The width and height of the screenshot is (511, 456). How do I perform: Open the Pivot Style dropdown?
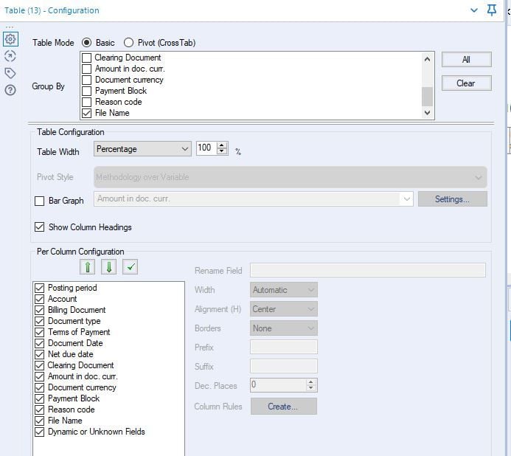pos(291,177)
